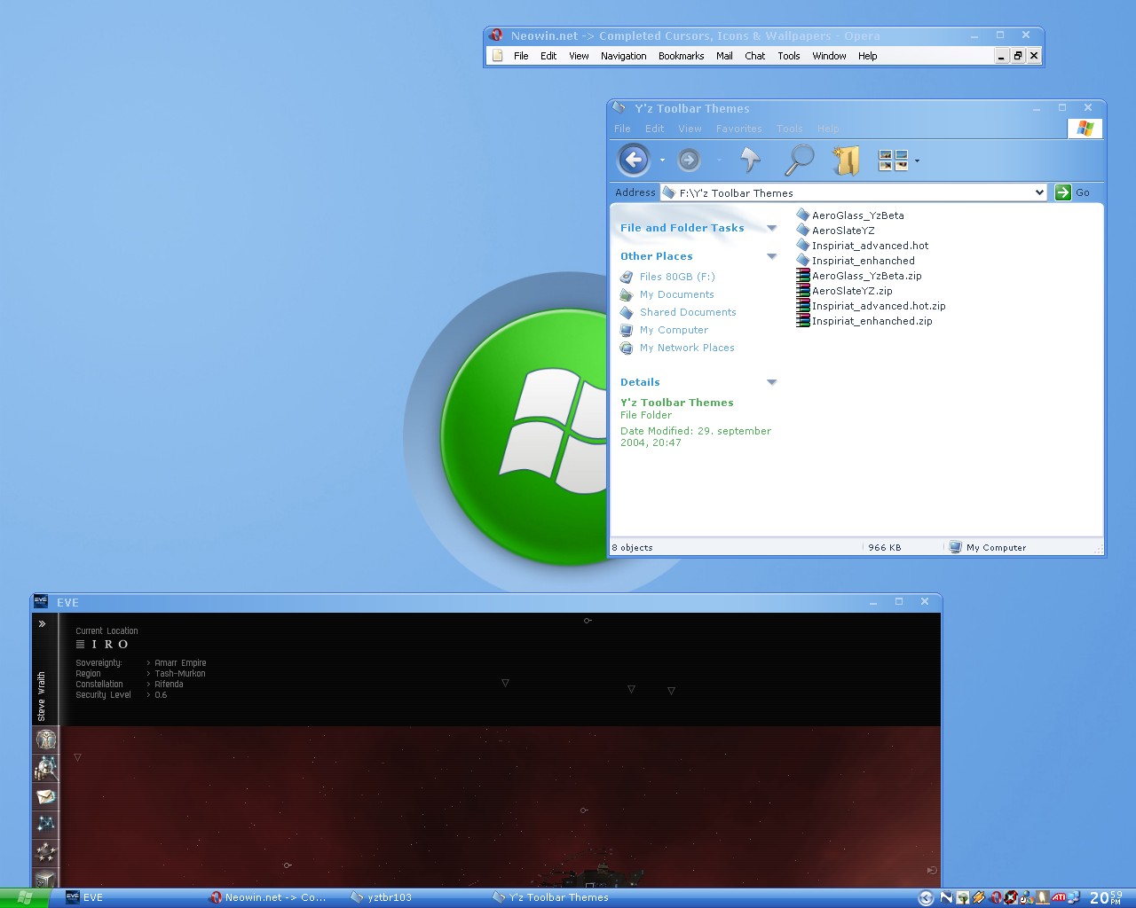Click Opera new page document icon

(x=497, y=56)
